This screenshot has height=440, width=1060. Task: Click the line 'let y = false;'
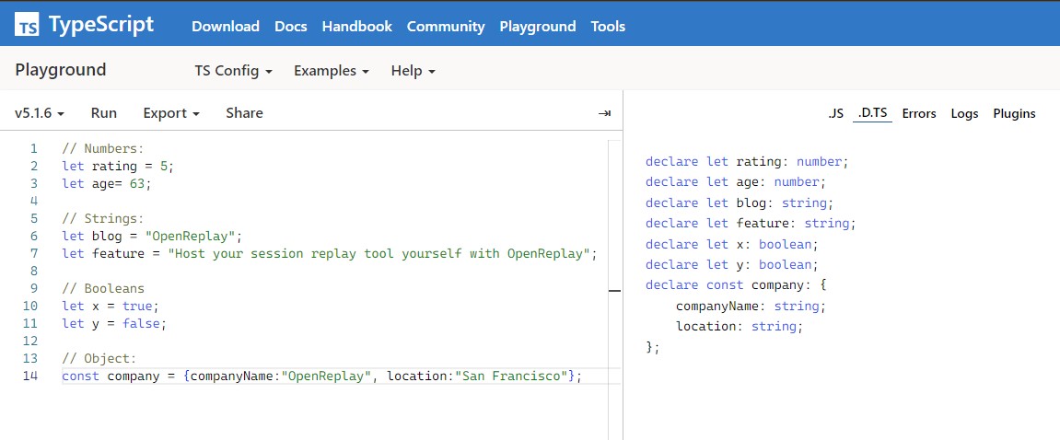click(113, 324)
